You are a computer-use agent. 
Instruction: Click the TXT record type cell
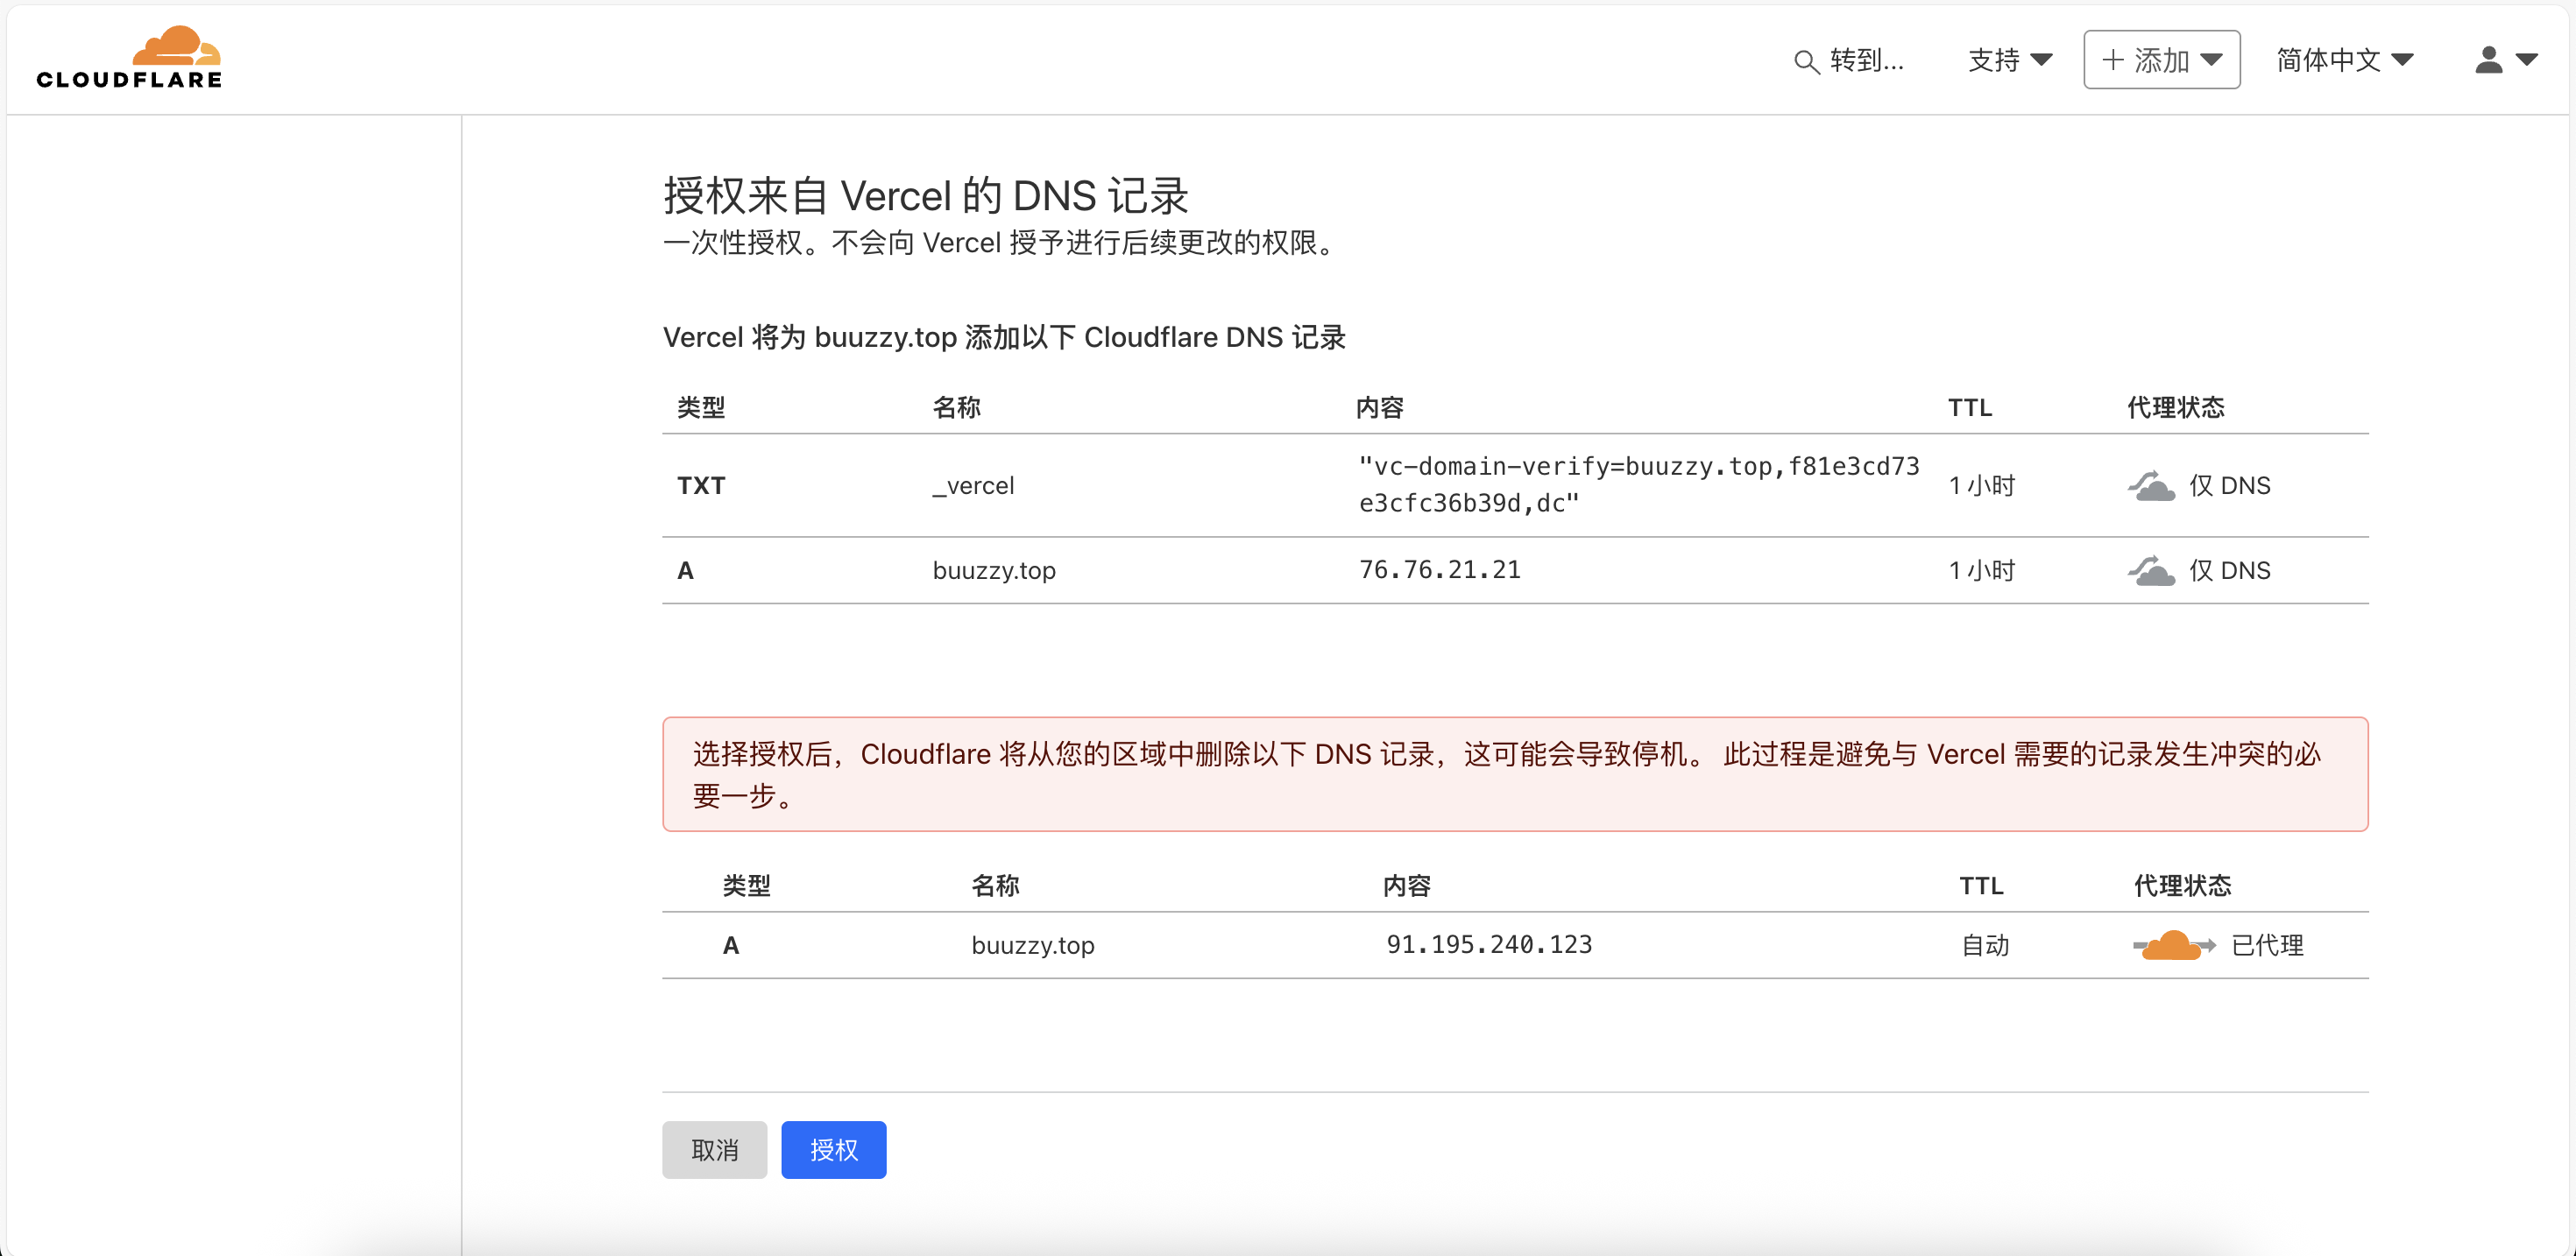click(701, 486)
